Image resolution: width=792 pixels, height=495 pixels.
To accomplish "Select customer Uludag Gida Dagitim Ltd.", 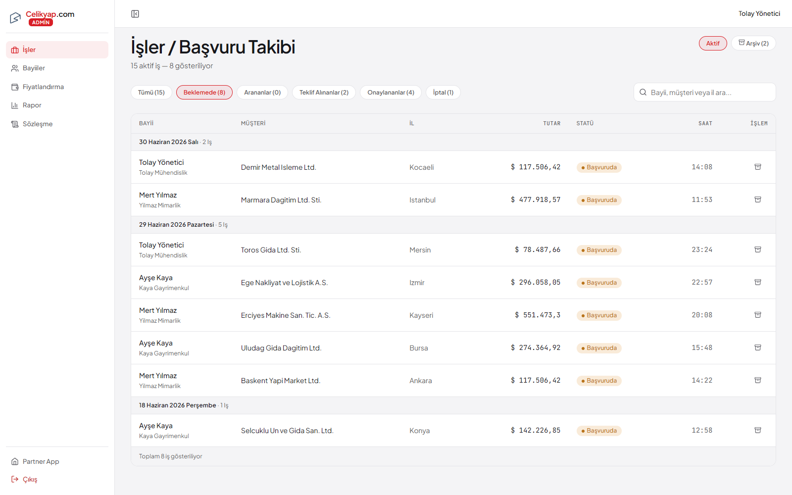I will coord(281,348).
